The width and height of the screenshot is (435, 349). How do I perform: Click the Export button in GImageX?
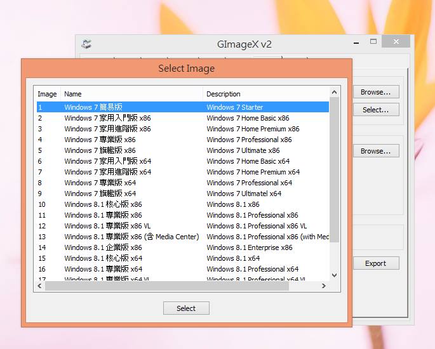[376, 263]
